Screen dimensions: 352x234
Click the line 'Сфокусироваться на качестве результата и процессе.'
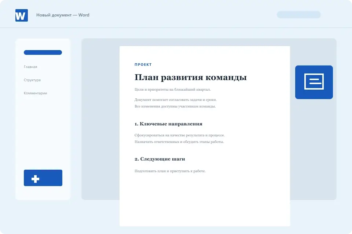pos(180,135)
